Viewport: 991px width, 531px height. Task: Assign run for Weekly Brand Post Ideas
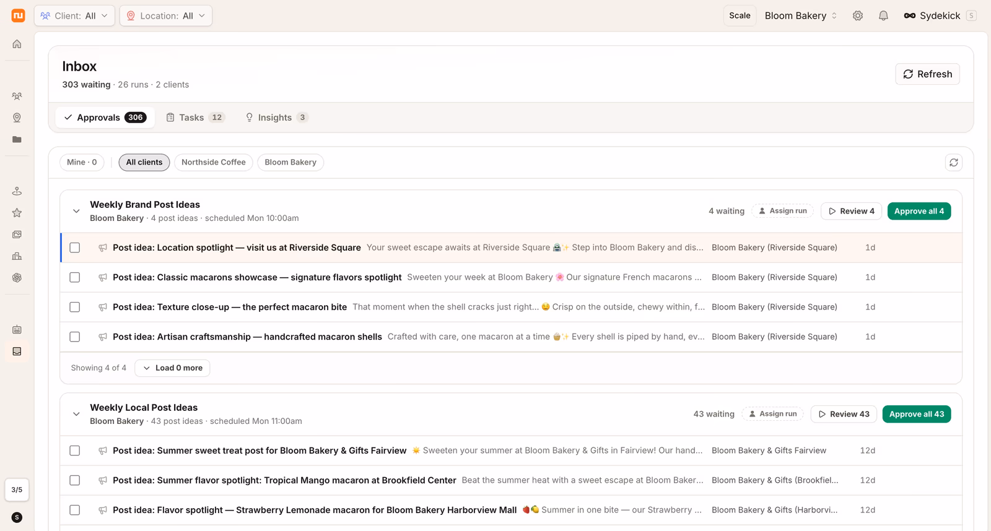[783, 211]
